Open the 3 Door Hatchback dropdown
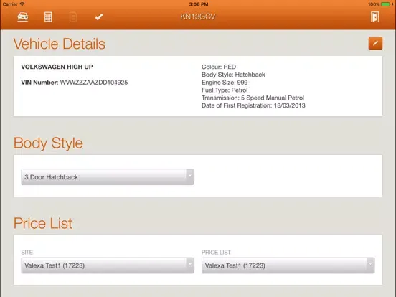396x297 pixels. [108, 177]
